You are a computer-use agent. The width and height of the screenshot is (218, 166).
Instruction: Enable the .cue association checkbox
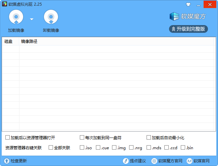click(x=98, y=147)
